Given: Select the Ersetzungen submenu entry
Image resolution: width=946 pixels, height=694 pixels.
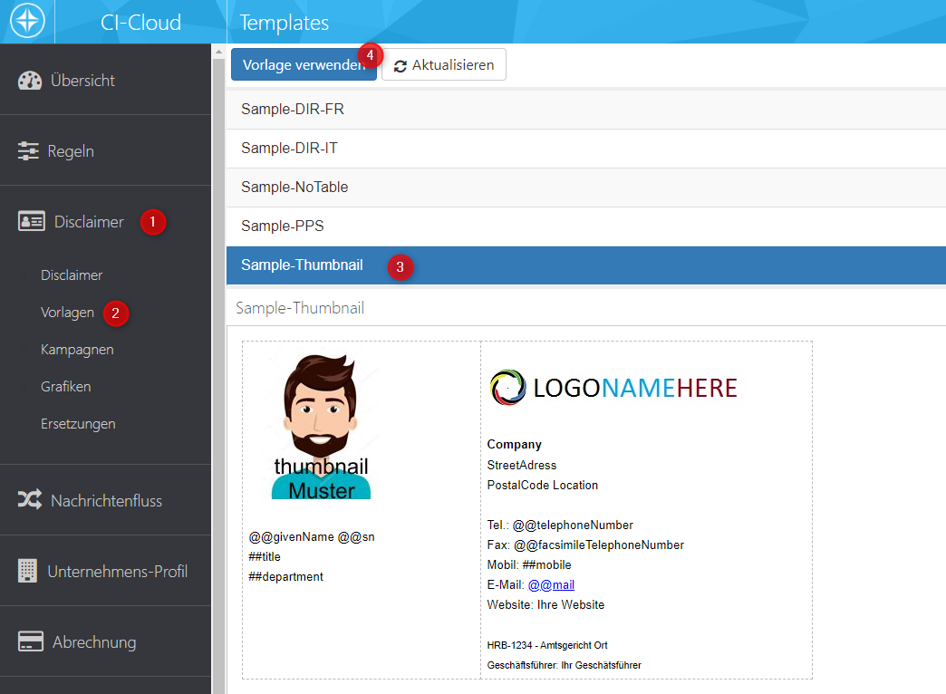Looking at the screenshot, I should [x=78, y=424].
